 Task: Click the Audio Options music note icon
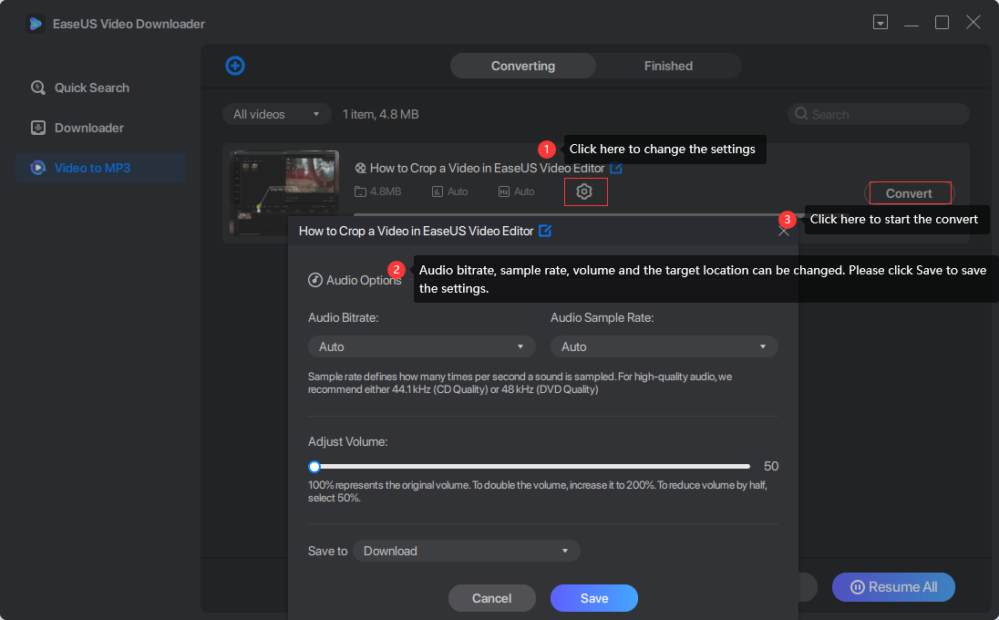(x=315, y=281)
